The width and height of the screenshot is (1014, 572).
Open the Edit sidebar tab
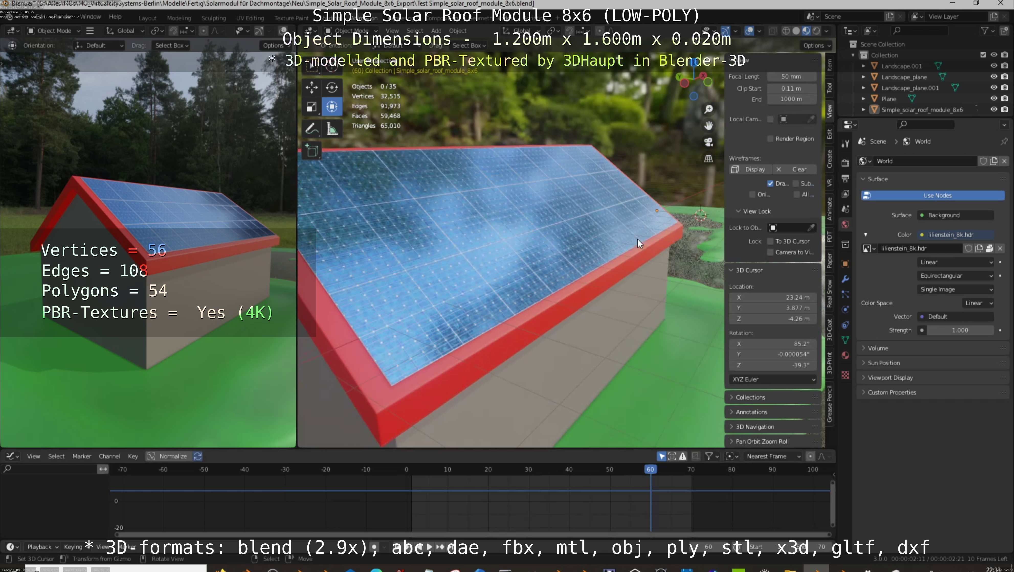pyautogui.click(x=829, y=134)
